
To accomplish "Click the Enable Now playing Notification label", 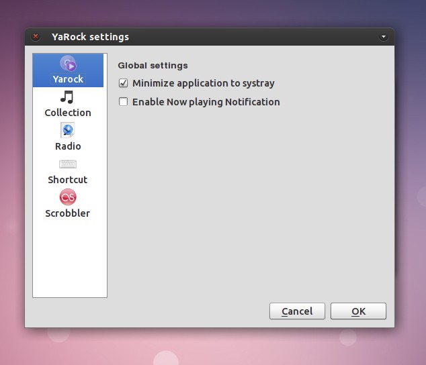I will click(206, 102).
